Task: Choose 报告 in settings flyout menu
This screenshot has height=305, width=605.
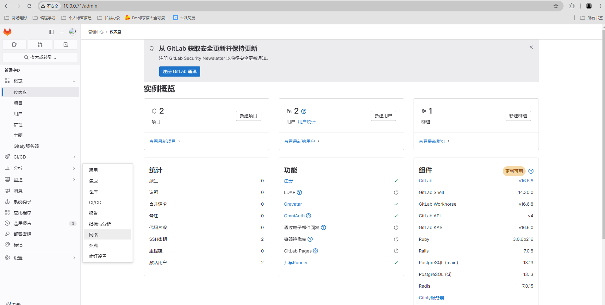Action: 108,213
